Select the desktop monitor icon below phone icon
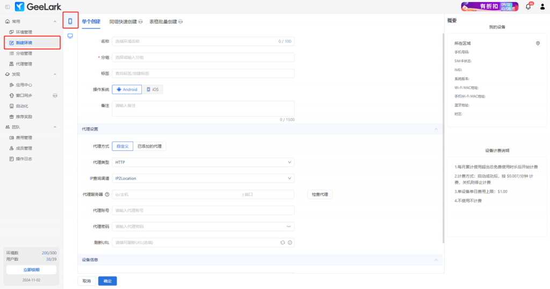Image resolution: width=550 pixels, height=289 pixels. [70, 35]
